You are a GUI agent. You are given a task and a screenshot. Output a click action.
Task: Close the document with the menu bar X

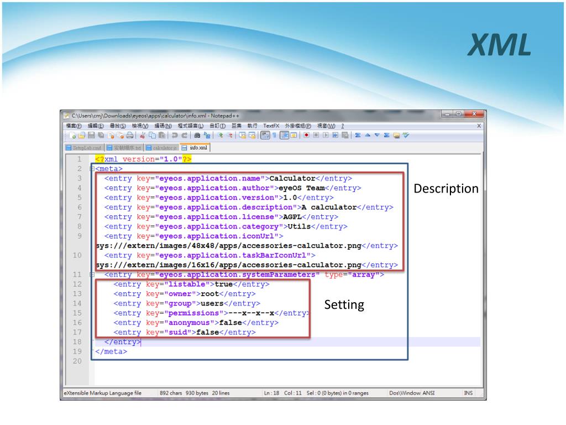pyautogui.click(x=479, y=126)
